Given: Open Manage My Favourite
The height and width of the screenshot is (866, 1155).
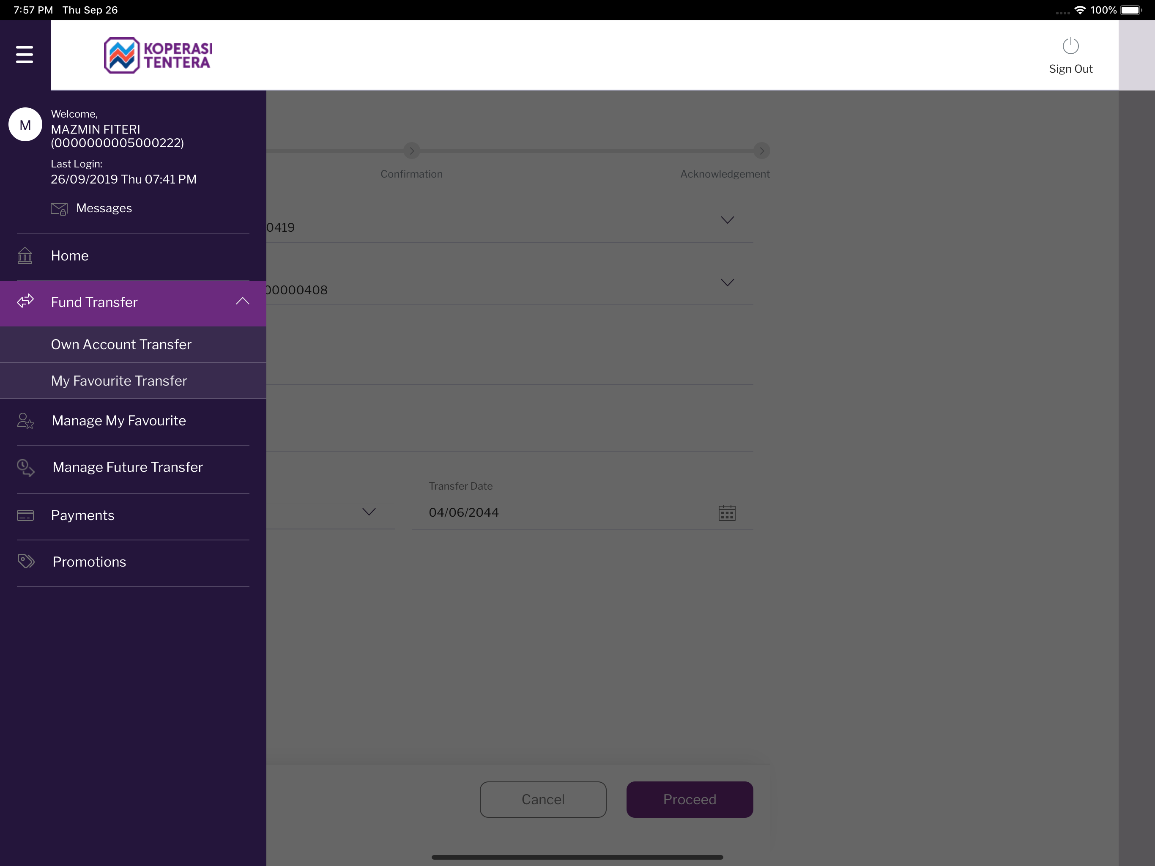Looking at the screenshot, I should point(133,421).
